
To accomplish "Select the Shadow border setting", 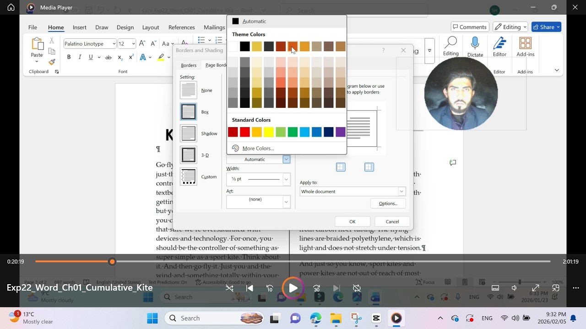I will pyautogui.click(x=189, y=133).
